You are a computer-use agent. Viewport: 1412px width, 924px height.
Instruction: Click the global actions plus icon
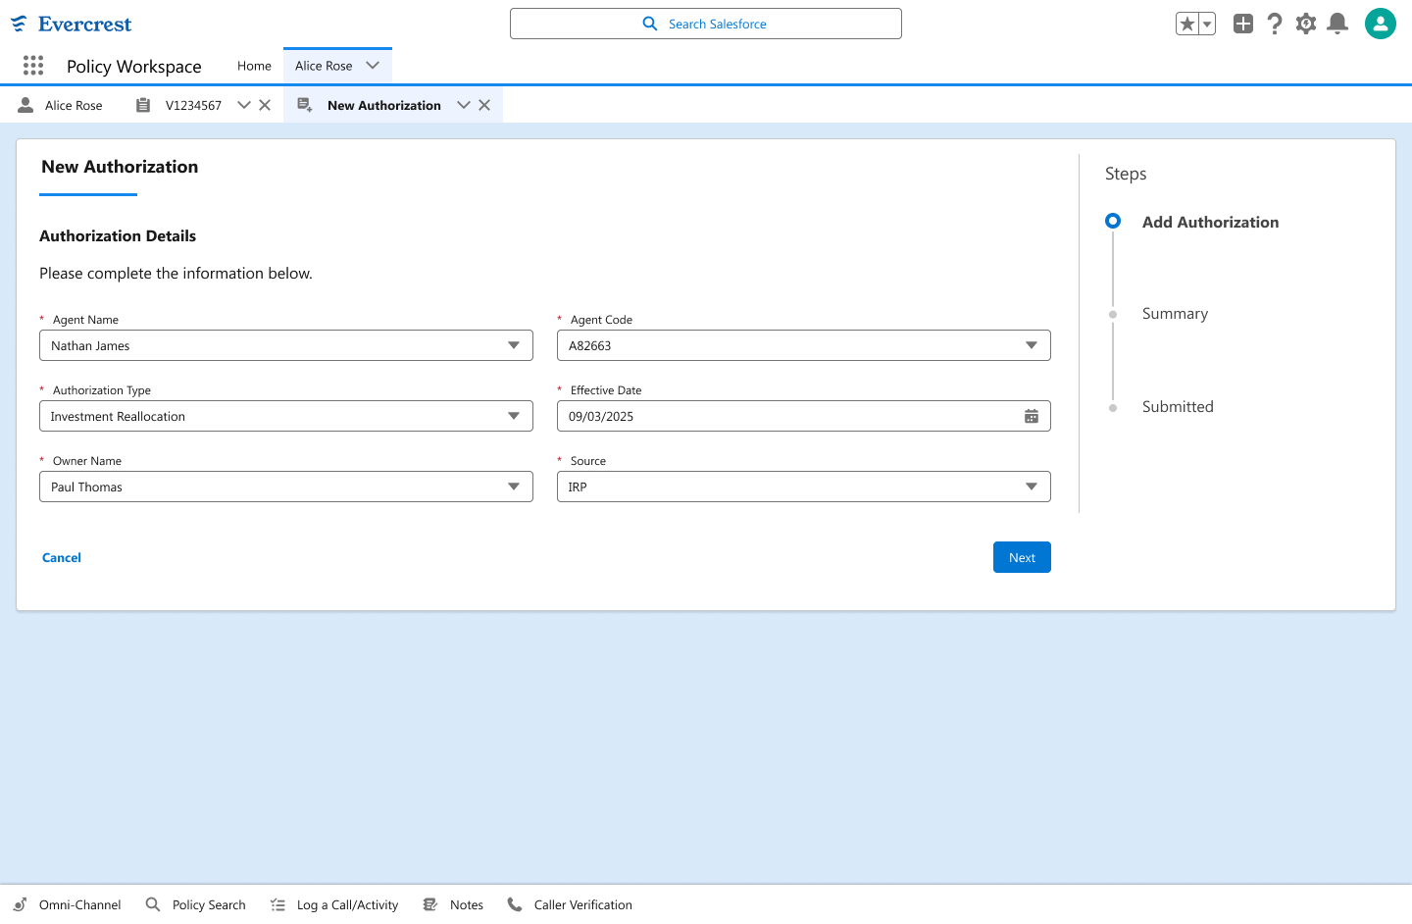[1243, 24]
